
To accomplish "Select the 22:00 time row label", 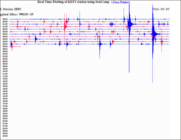I will pyautogui.click(x=5, y=128).
